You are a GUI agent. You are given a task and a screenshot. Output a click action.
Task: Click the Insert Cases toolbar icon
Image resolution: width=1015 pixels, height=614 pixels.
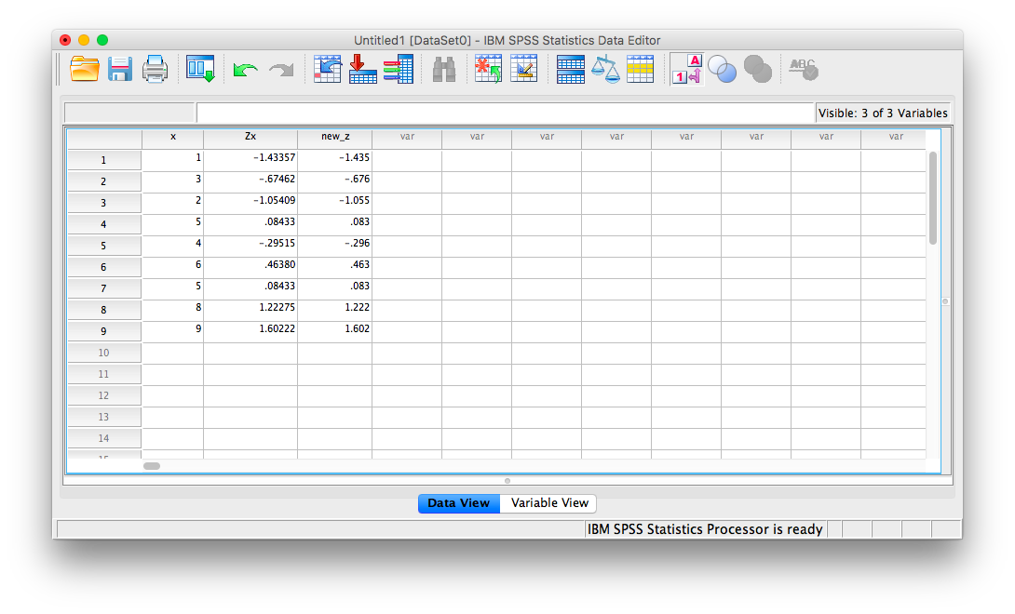pyautogui.click(x=488, y=69)
